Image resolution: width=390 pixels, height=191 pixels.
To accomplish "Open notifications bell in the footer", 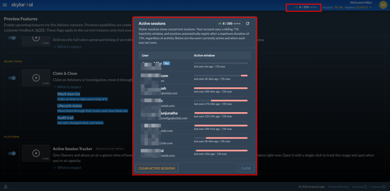I will point(5,187).
